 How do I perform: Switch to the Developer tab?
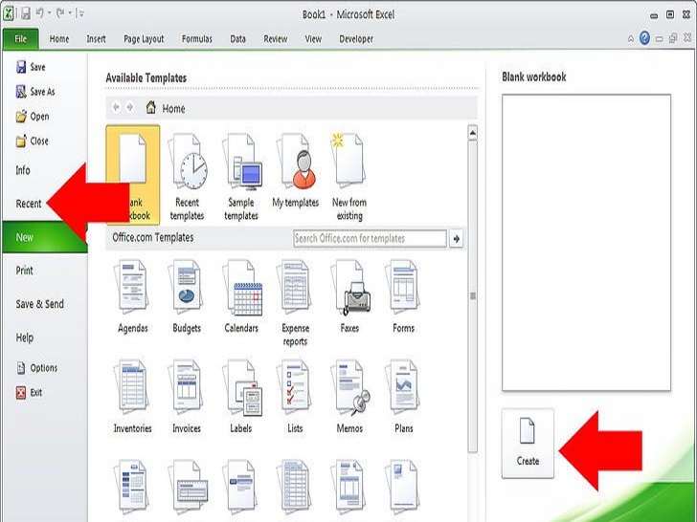(356, 39)
